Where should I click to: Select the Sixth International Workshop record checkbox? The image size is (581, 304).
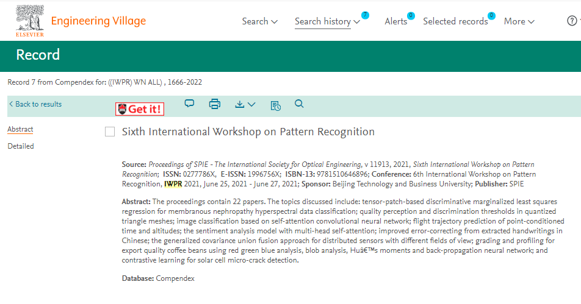click(x=110, y=132)
